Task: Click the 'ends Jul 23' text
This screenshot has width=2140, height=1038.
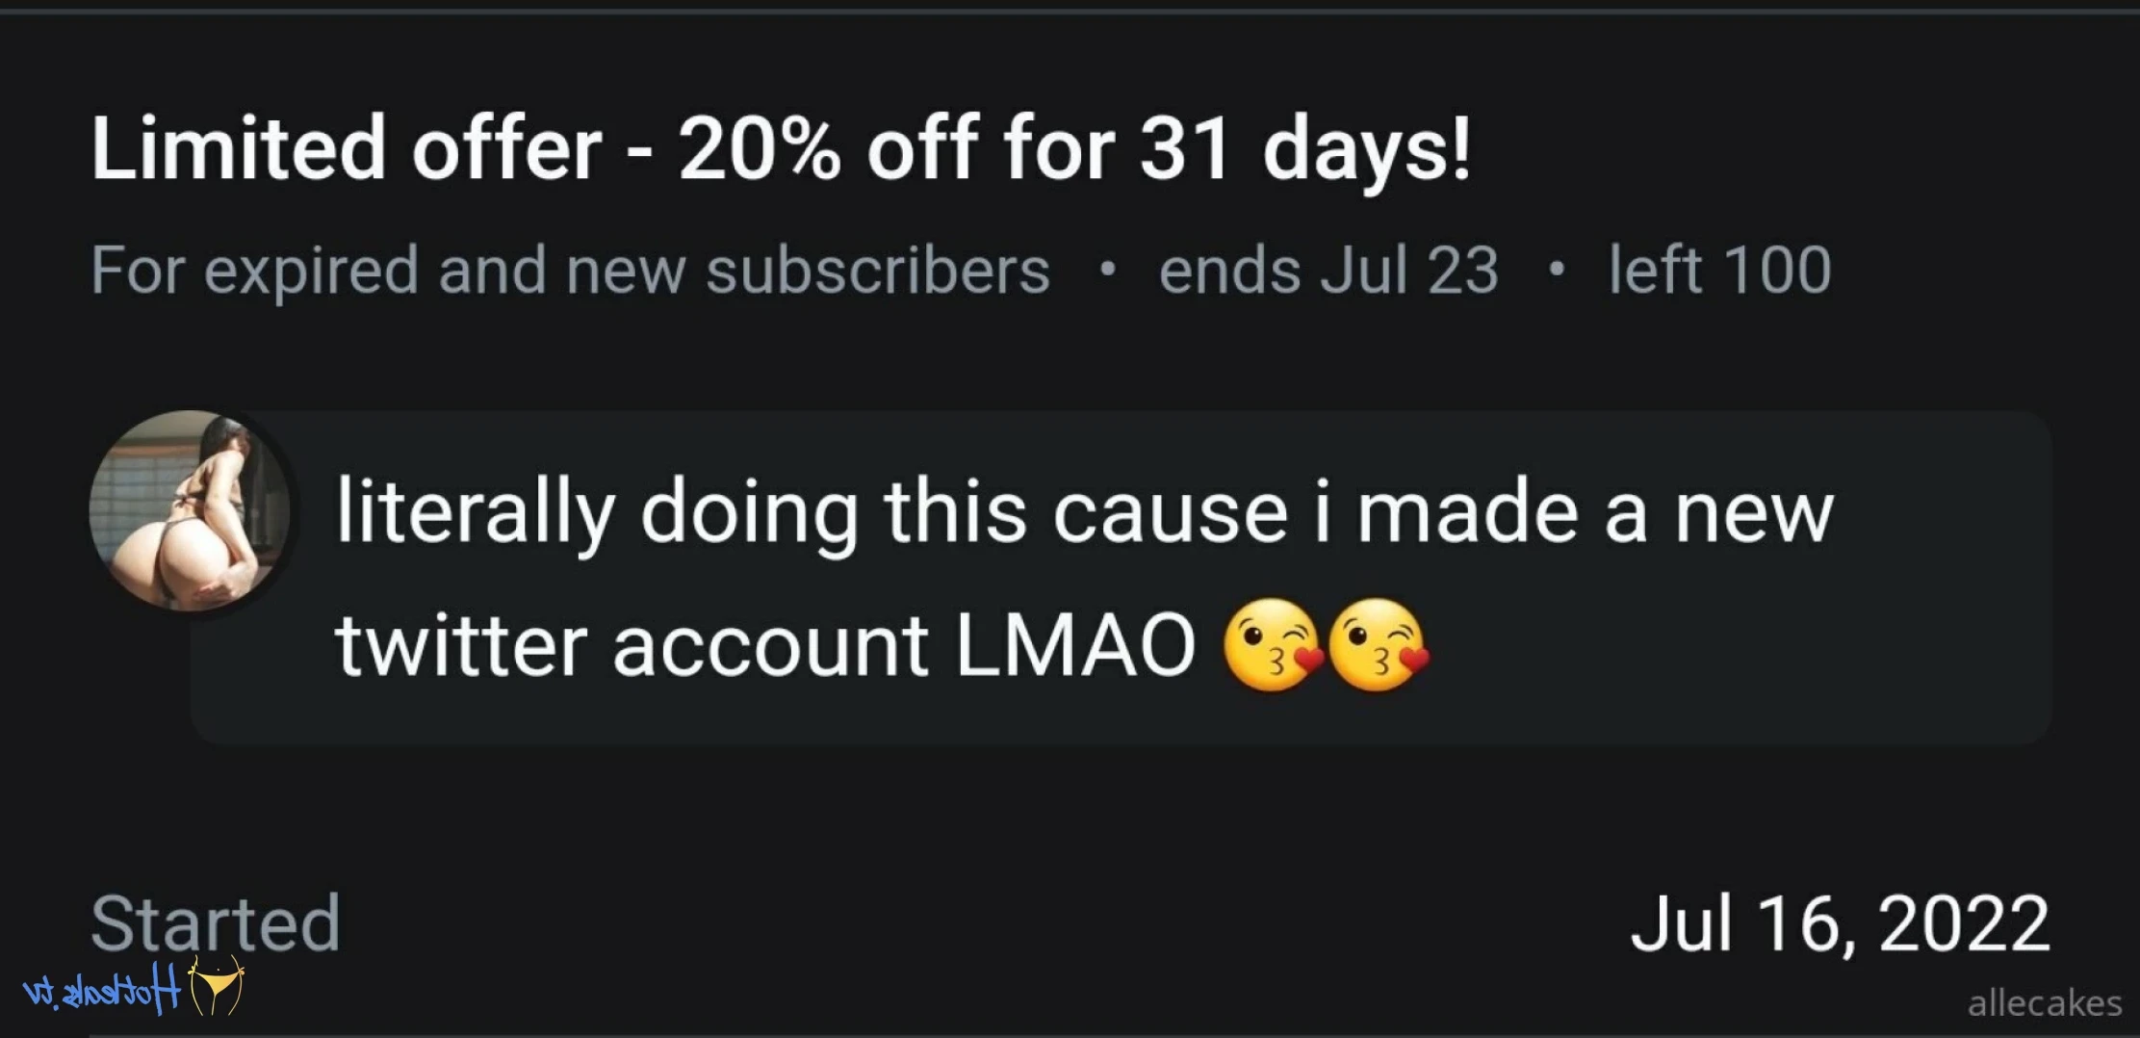Action: [1328, 270]
